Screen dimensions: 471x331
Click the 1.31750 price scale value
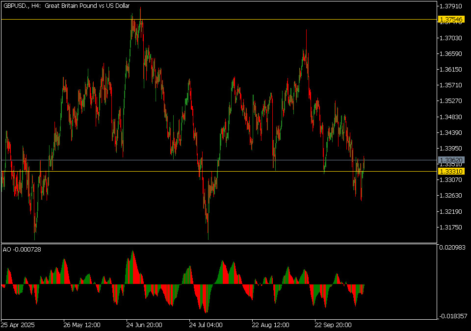point(450,228)
